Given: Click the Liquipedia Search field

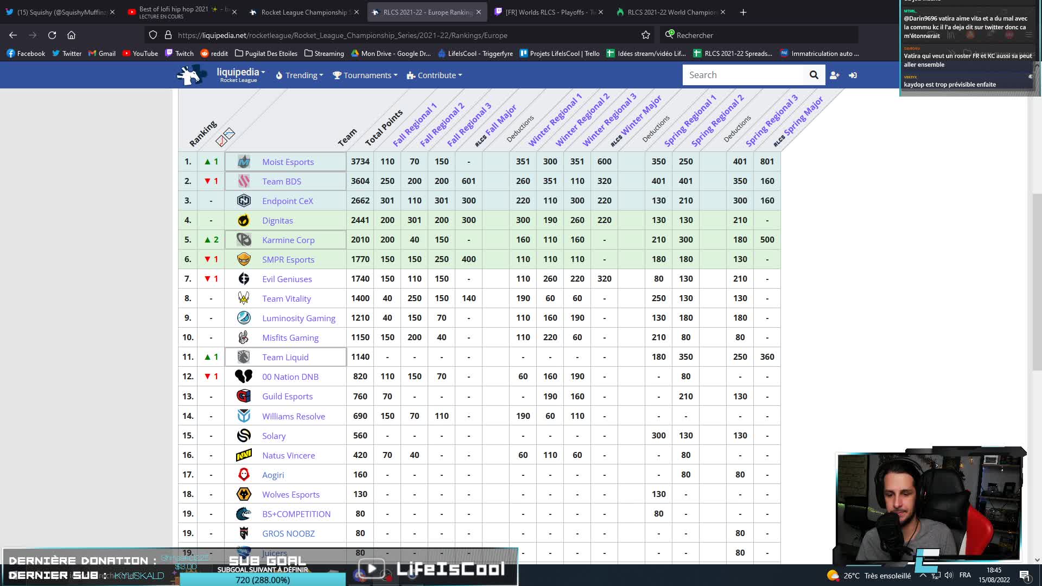Looking at the screenshot, I should (x=743, y=75).
